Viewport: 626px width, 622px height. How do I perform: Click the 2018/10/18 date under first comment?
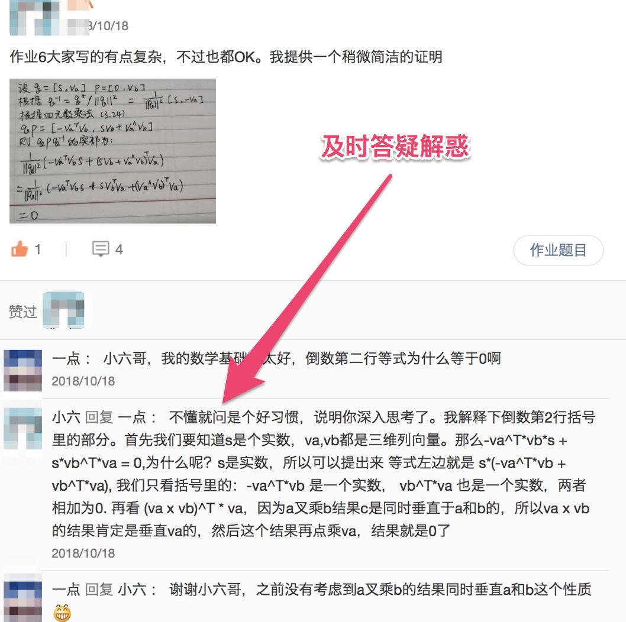pyautogui.click(x=83, y=381)
